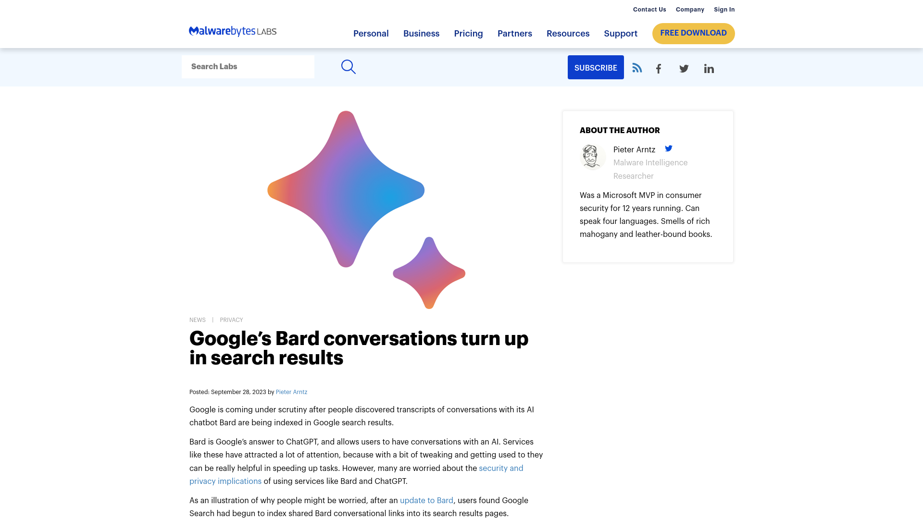Screen dimensions: 923x519
Task: Click the Malwarebytes Labs logo
Action: [233, 31]
